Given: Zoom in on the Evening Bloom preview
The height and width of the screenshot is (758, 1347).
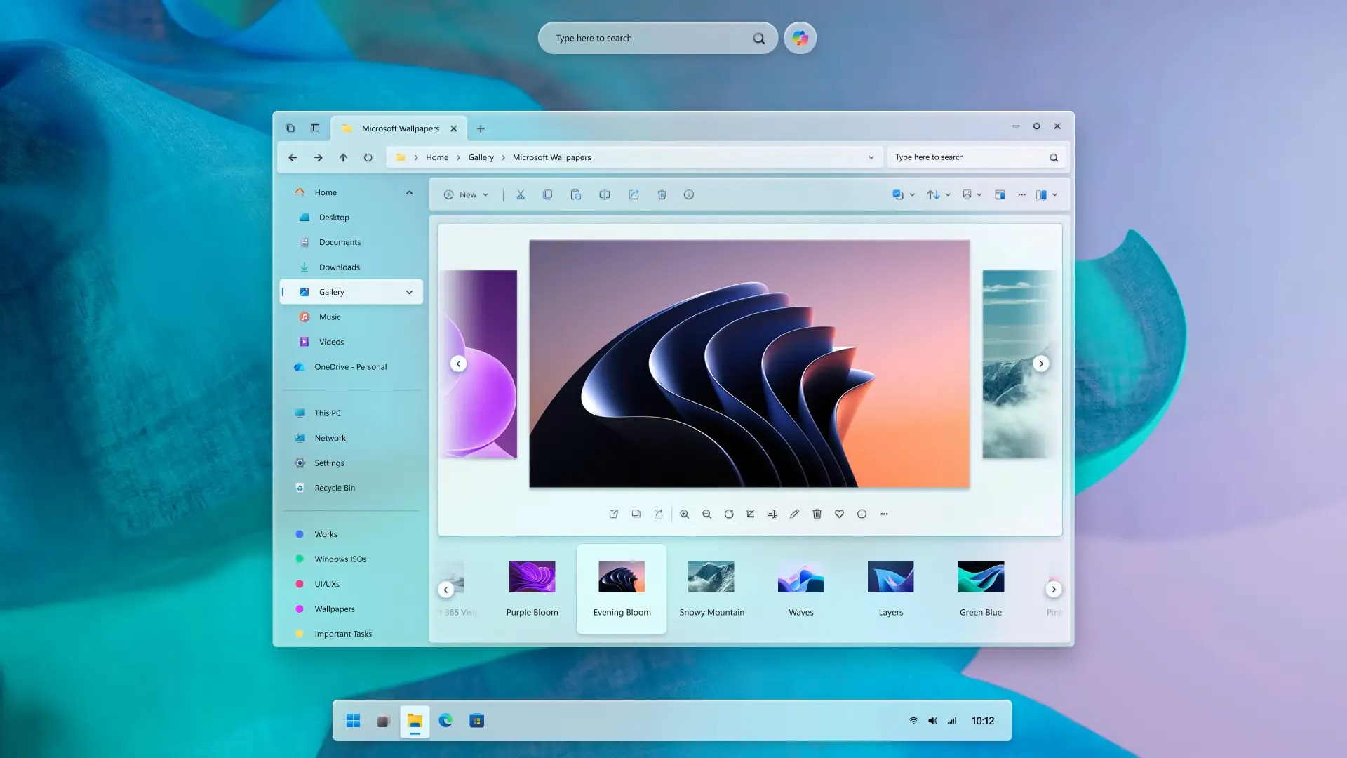Looking at the screenshot, I should tap(685, 514).
